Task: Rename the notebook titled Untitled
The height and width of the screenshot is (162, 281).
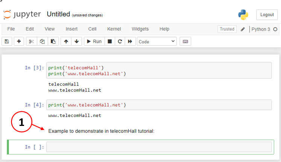Action: pyautogui.click(x=58, y=14)
